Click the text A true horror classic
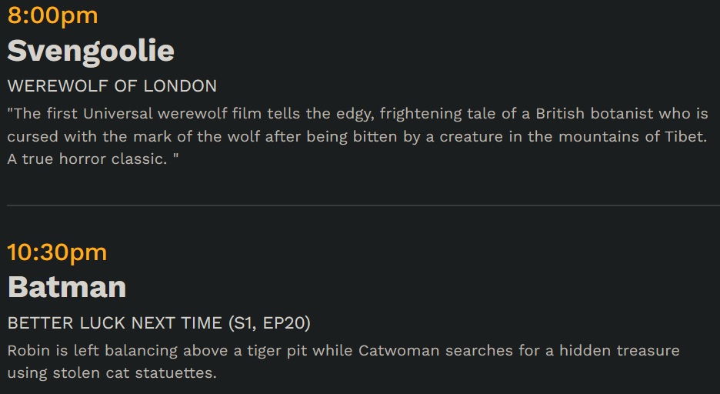720x394 pixels. (x=87, y=159)
